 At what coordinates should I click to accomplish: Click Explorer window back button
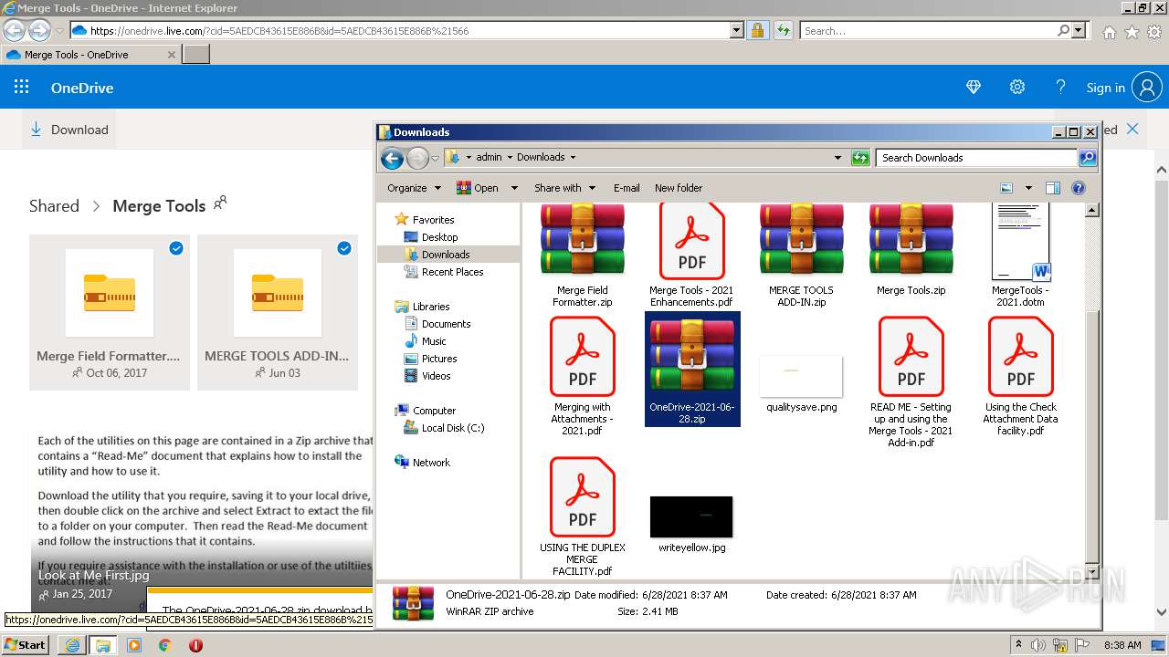(x=392, y=159)
